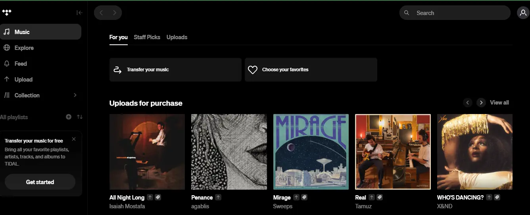Click the Uploads for purchase heading
The width and height of the screenshot is (530, 215).
point(146,103)
